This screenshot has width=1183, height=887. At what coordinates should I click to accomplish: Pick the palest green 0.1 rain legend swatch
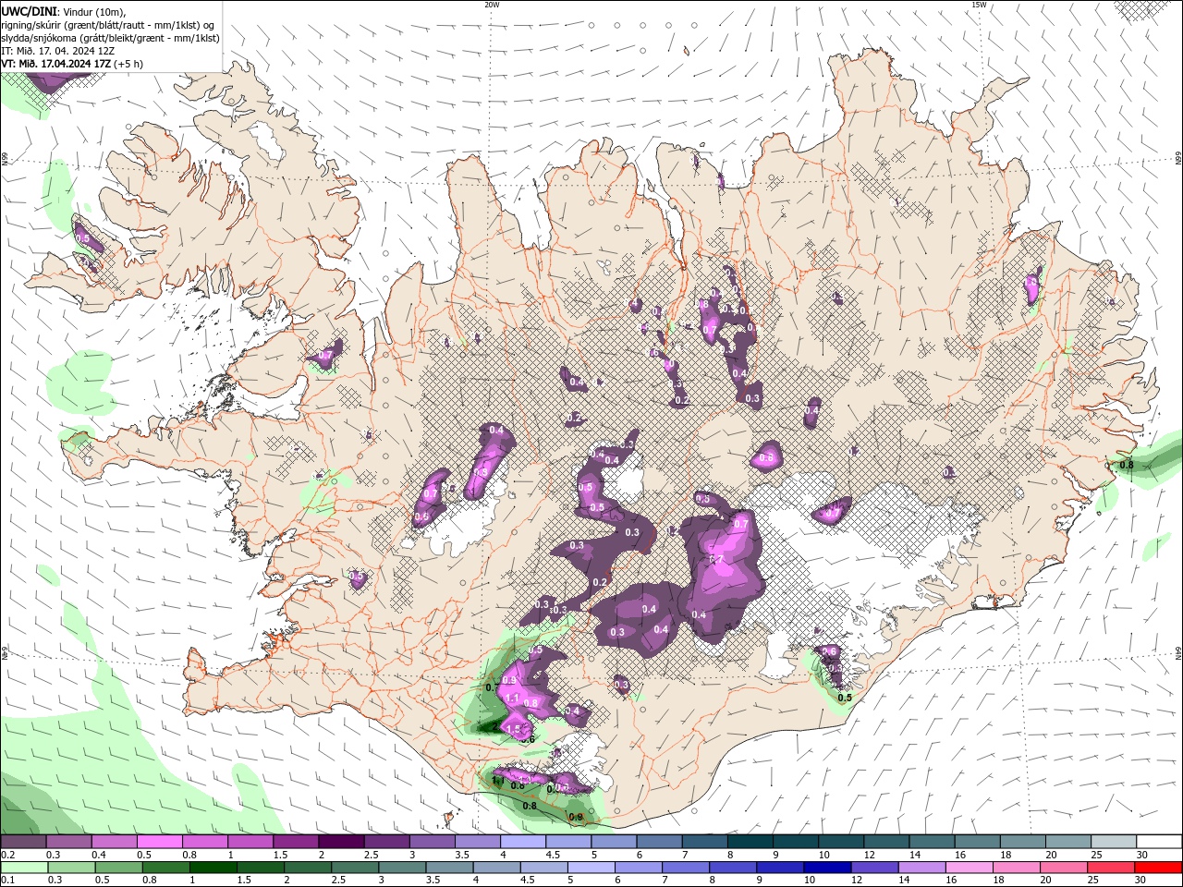(x=23, y=868)
